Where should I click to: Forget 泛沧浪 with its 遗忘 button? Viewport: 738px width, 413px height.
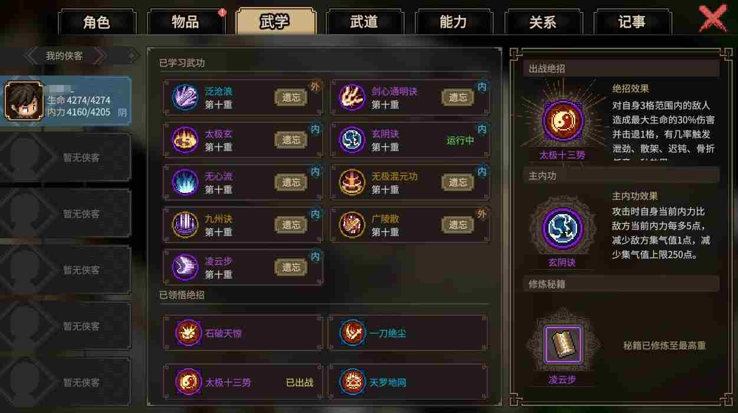point(291,97)
